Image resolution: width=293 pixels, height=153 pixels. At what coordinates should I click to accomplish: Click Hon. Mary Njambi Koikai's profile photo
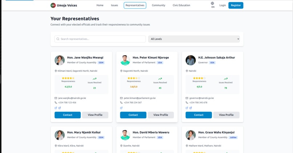click(x=60, y=135)
